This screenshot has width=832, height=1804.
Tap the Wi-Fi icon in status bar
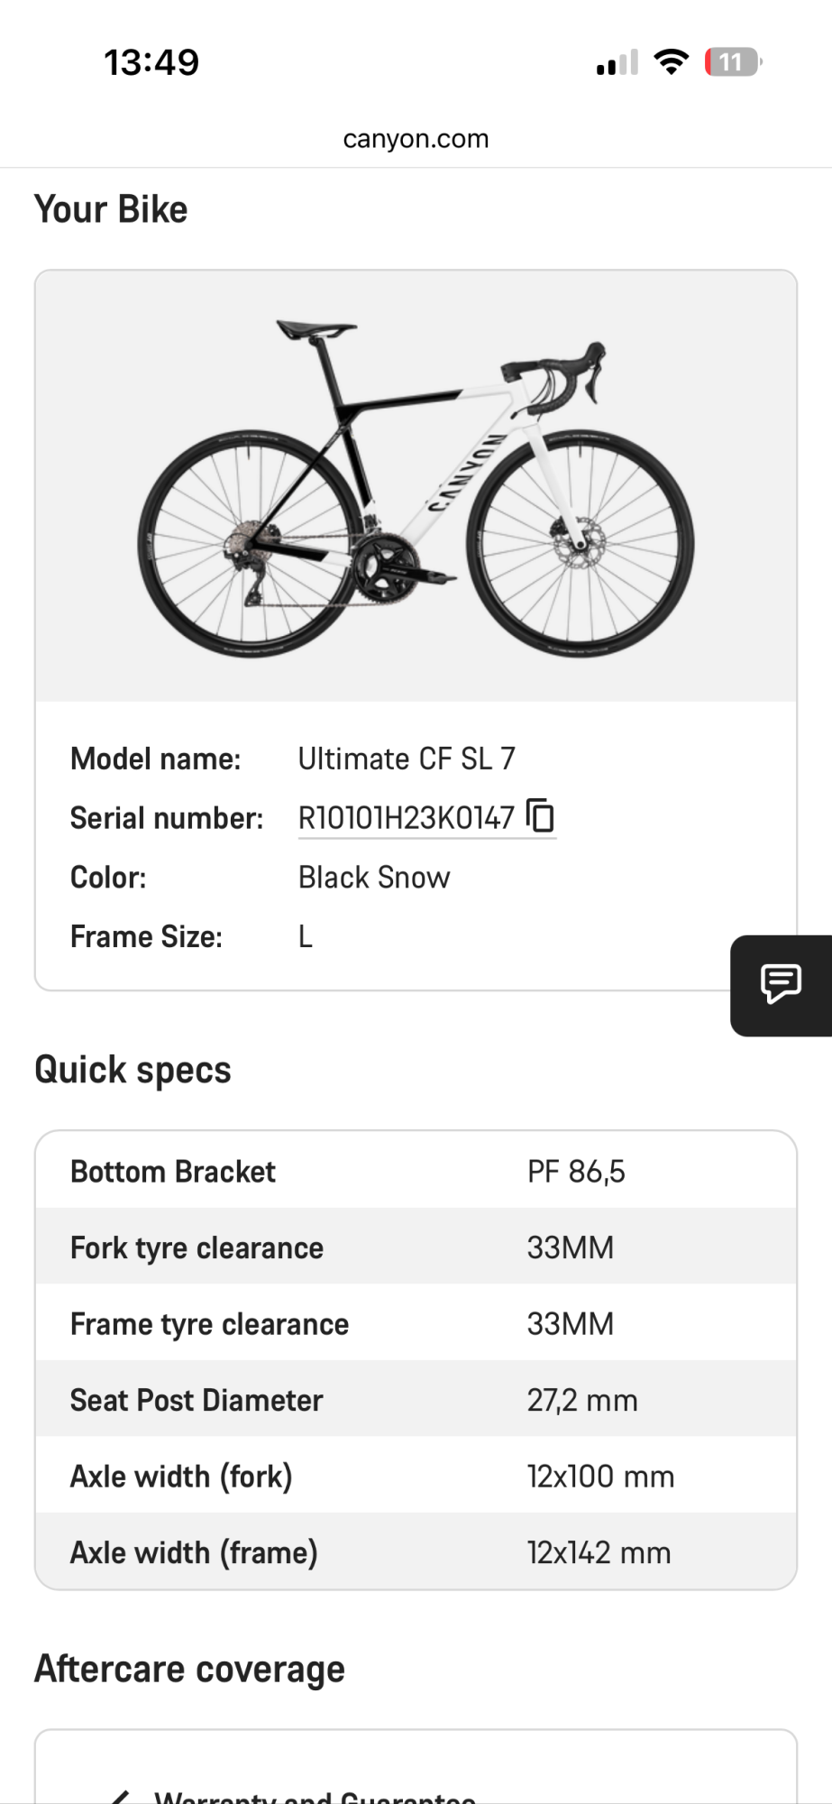pos(670,61)
